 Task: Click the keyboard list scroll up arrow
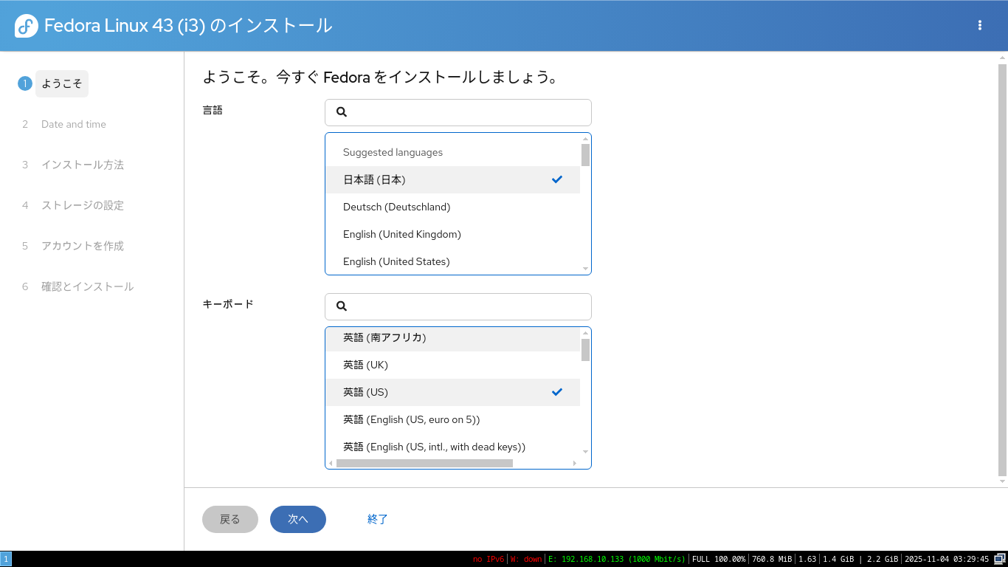586,333
